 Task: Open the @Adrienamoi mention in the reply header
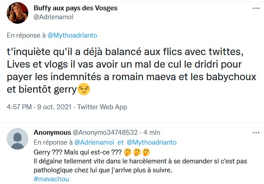pyautogui.click(x=94, y=142)
